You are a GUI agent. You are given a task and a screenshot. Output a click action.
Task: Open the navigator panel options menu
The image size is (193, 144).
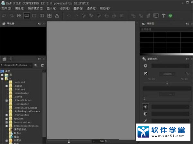[39, 24]
